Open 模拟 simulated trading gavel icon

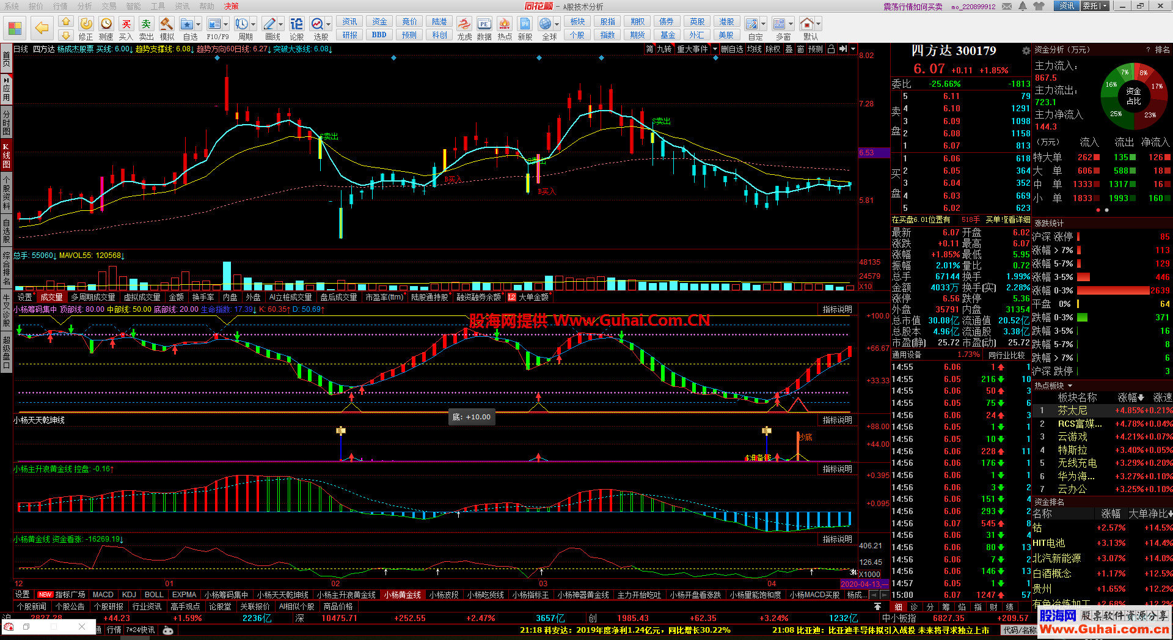click(x=167, y=28)
